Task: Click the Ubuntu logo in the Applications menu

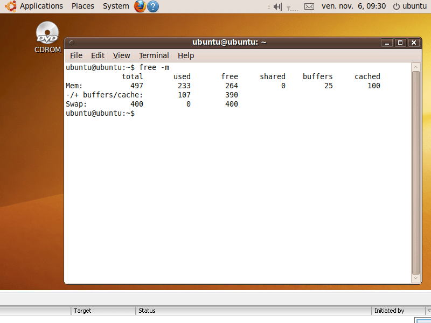Action: [x=10, y=6]
